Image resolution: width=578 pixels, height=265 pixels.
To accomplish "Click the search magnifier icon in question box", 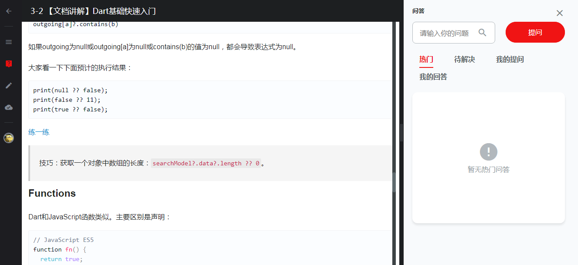I will coord(483,32).
